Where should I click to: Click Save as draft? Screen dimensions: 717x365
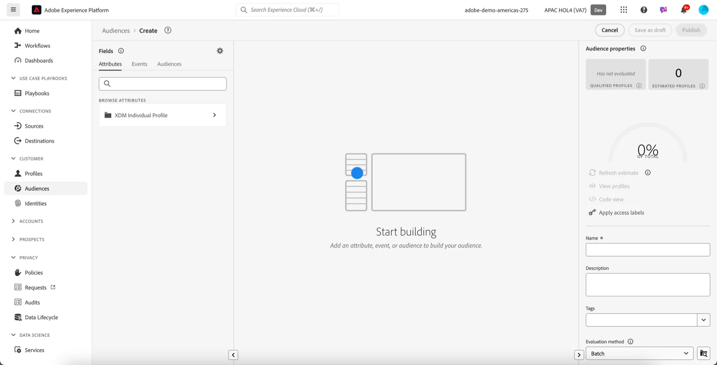650,30
